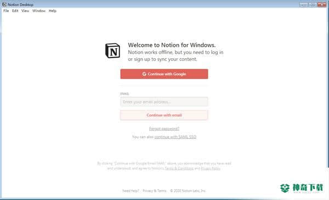
Task: Follow the continue with SAML SSO link
Action: pos(175,137)
